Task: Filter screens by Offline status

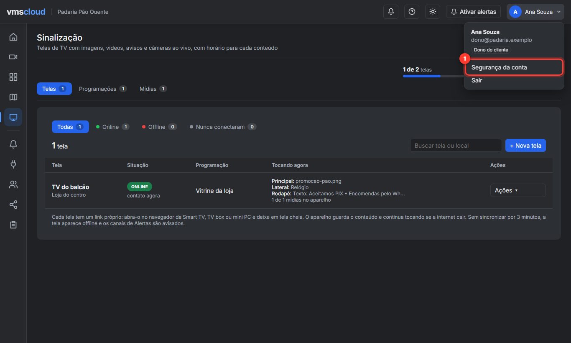Action: coord(160,127)
